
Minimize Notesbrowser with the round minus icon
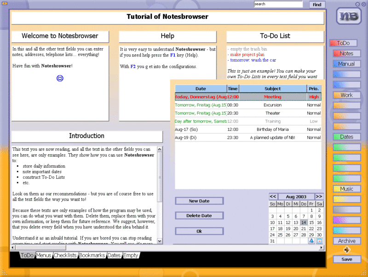point(357,4)
